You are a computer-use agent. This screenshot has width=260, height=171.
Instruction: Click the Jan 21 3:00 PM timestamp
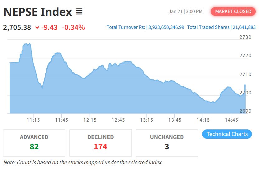click(186, 11)
